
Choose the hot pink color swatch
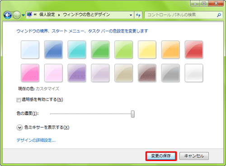pyautogui.click(x=30, y=73)
